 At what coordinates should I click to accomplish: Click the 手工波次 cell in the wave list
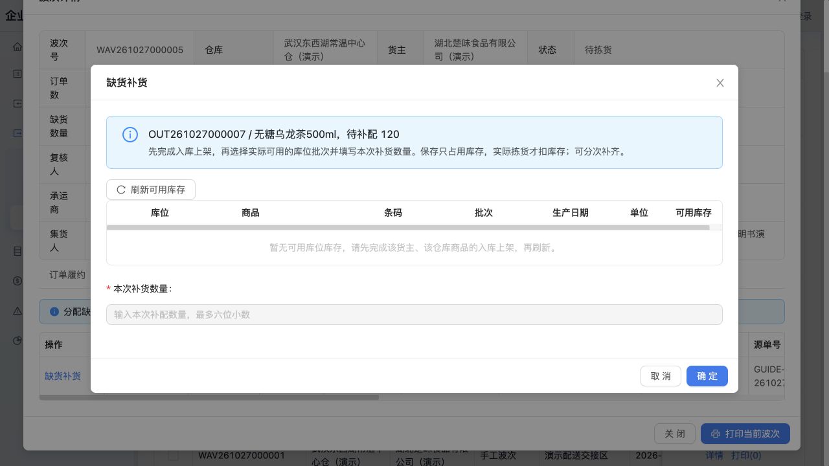coord(498,456)
